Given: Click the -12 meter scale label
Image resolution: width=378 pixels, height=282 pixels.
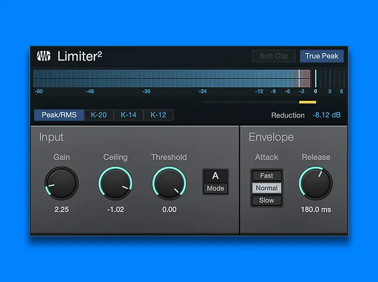Looking at the screenshot, I should pos(259,91).
